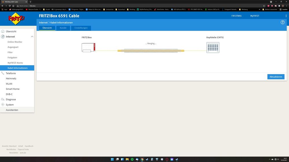Open FRITZ!NAS link in header

[236, 16]
